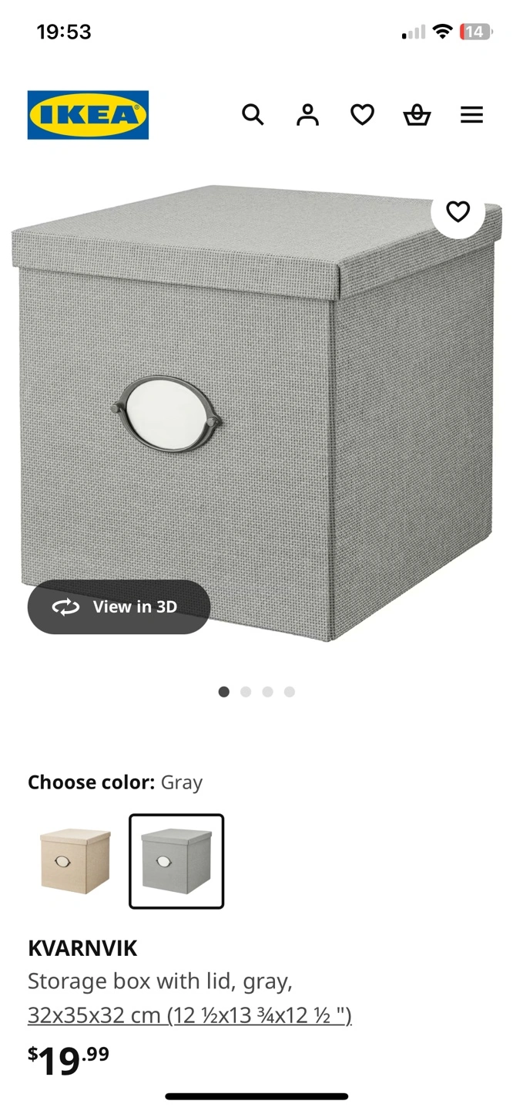This screenshot has height=1111, width=513.
Task: Open the account profile icon
Action: [307, 115]
